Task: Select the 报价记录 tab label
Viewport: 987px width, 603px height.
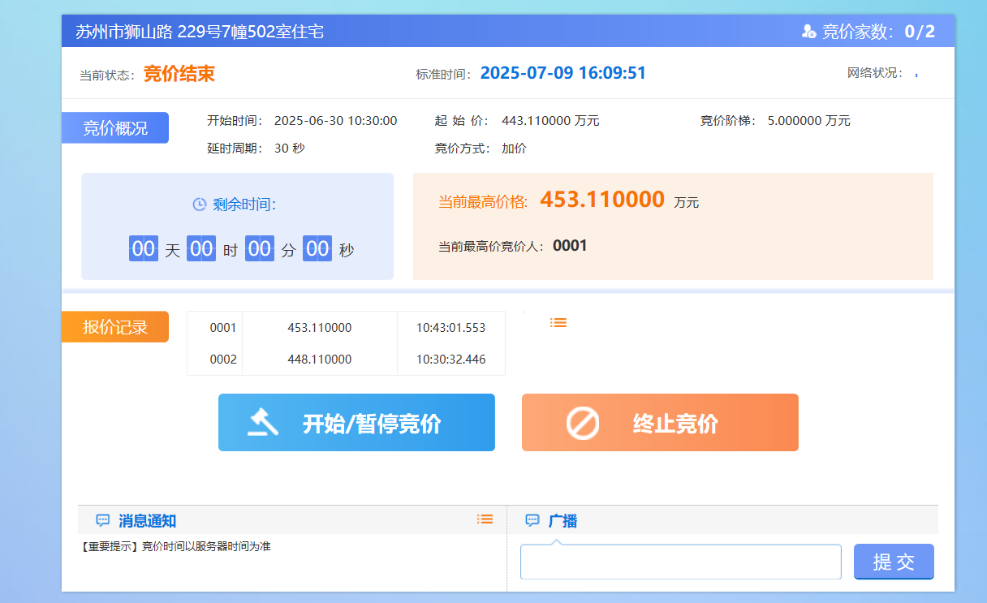Action: pyautogui.click(x=115, y=327)
